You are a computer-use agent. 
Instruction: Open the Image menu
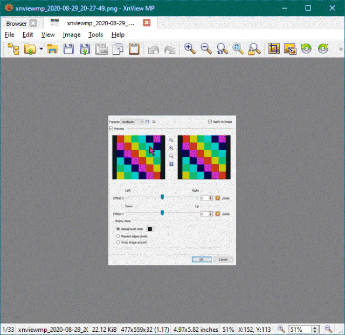point(72,34)
